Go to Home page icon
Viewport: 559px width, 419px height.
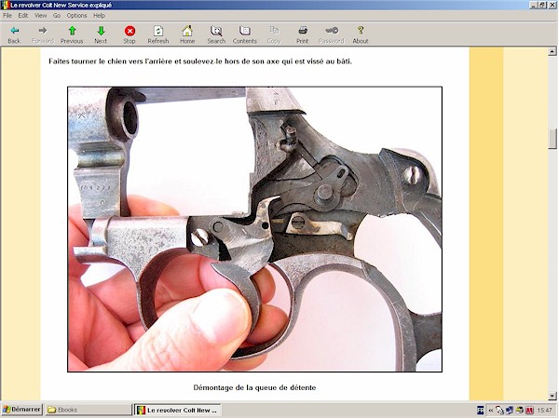tap(187, 31)
